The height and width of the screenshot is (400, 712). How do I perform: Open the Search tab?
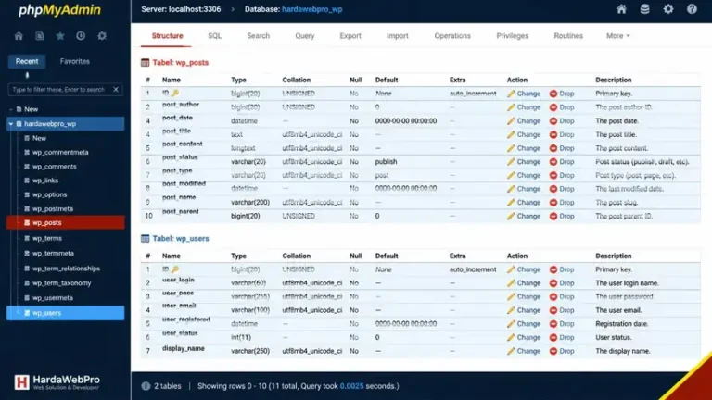pos(258,36)
